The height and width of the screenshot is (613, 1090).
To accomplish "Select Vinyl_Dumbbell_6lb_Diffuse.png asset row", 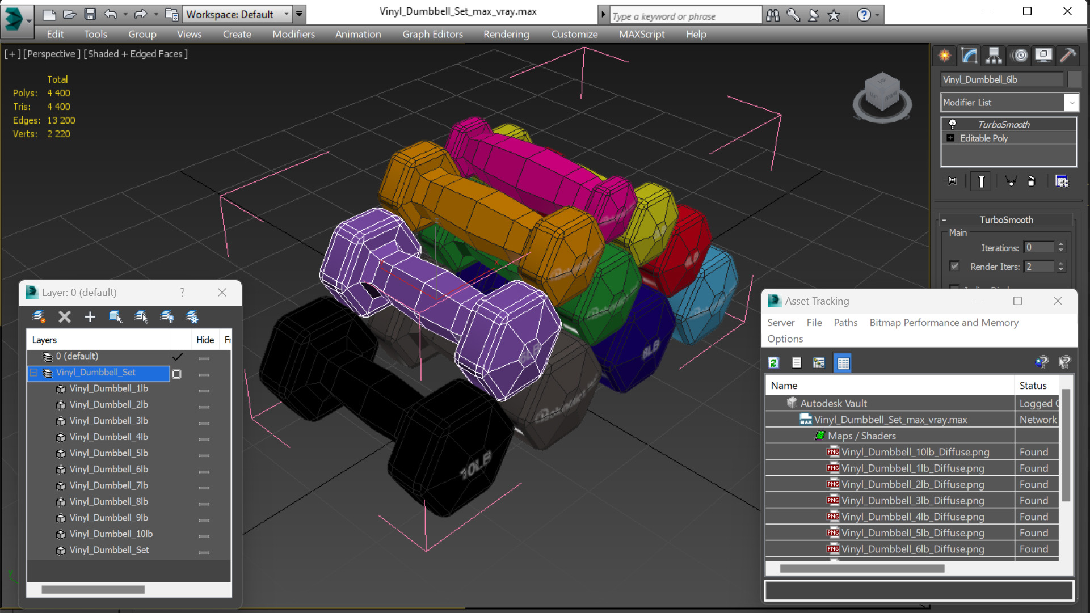I will pos(912,549).
